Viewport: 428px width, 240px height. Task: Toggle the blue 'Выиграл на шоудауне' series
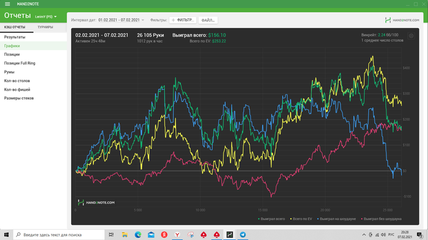coord(336,219)
